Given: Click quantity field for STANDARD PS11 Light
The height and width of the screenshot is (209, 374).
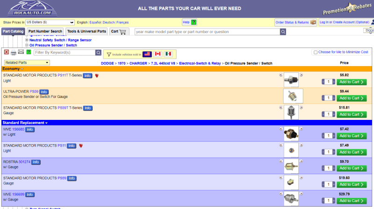Looking at the screenshot, I should point(329,152).
